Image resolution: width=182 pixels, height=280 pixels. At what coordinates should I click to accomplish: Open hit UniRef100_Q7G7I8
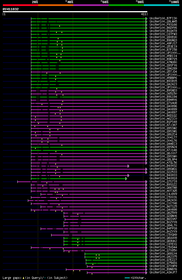click(163, 182)
